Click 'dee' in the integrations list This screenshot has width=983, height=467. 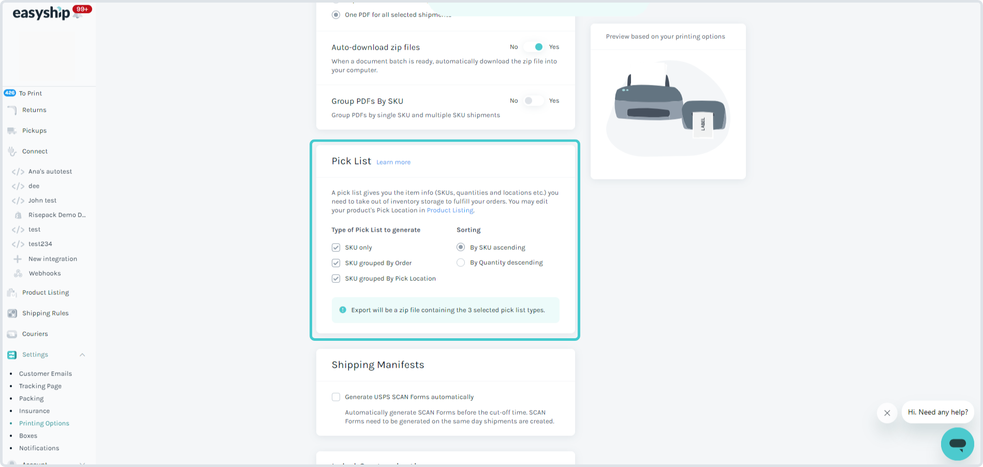[34, 186]
